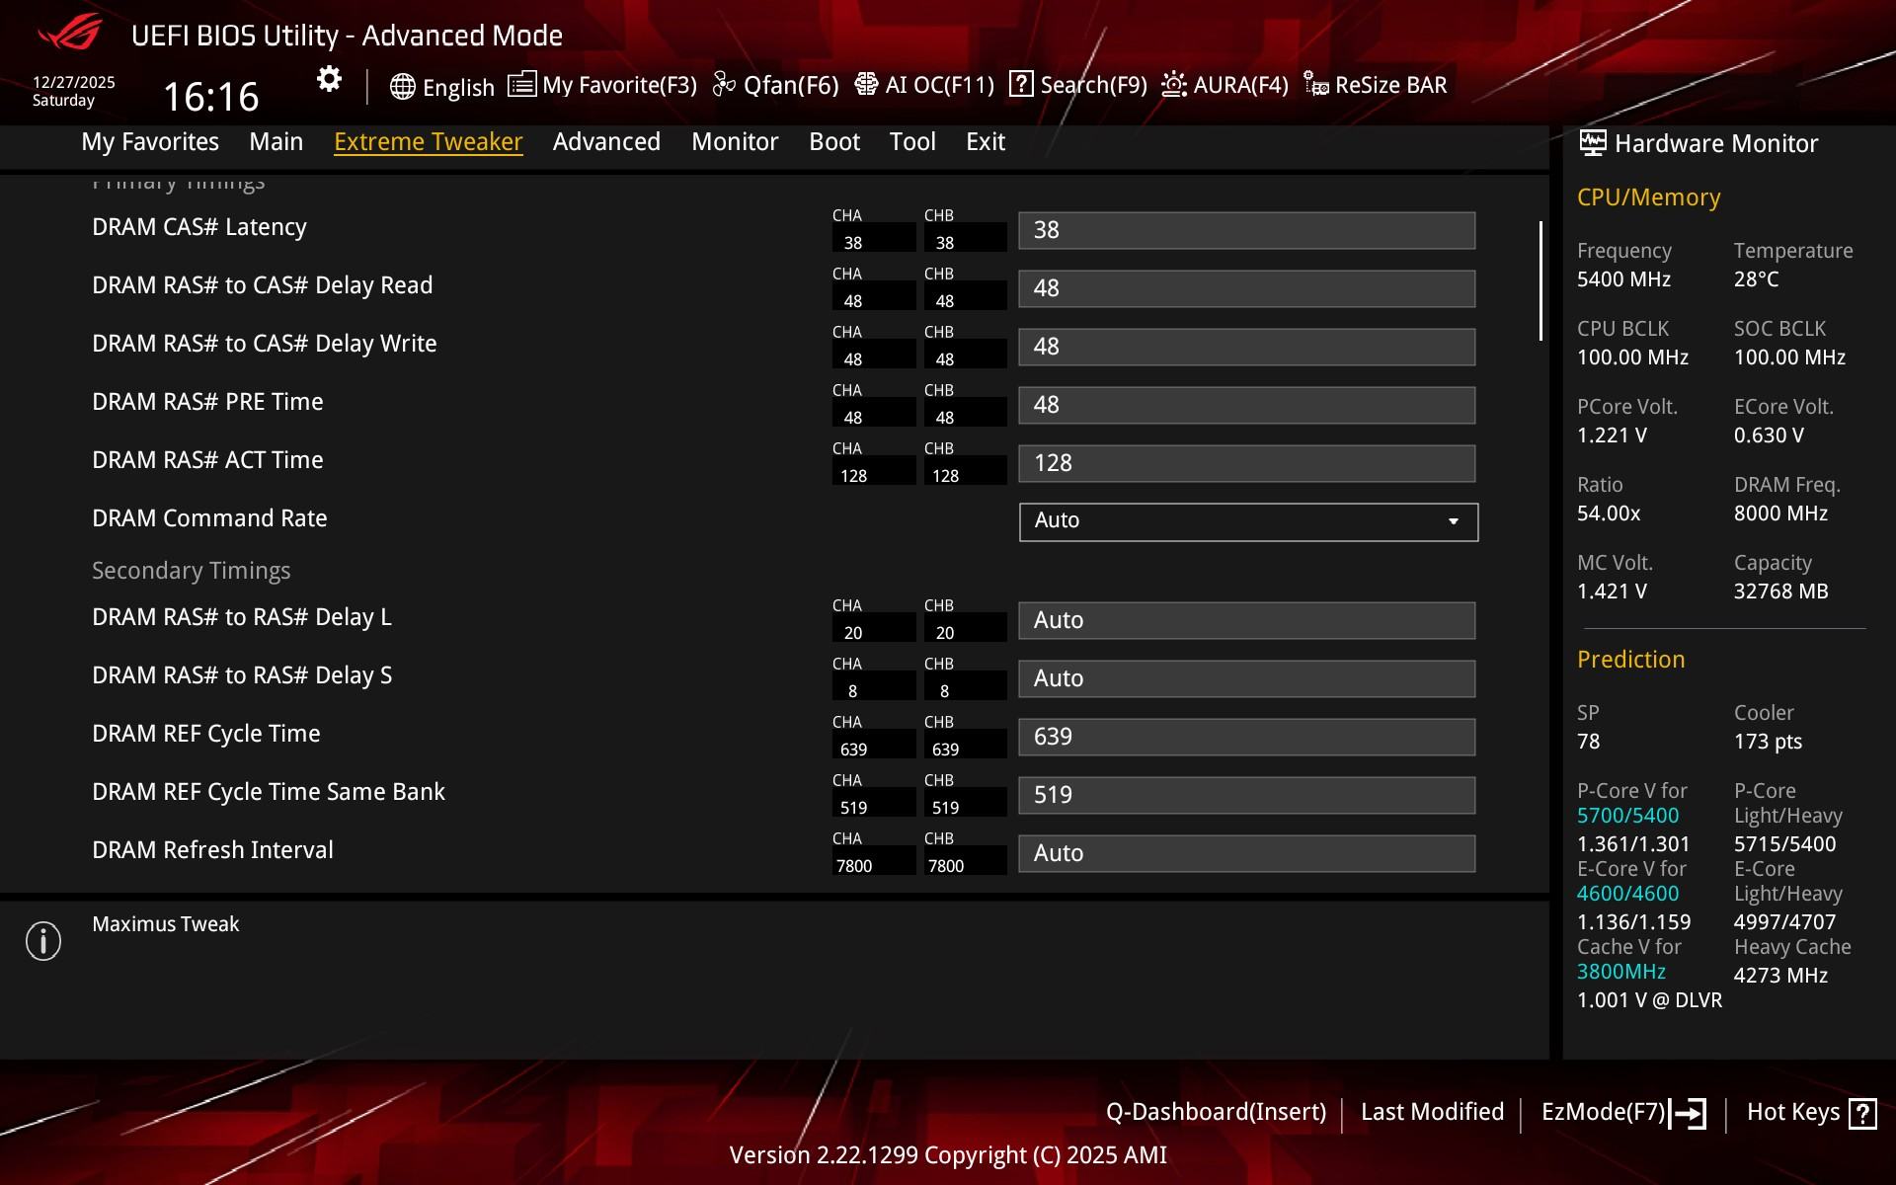Click the English language globe icon
The image size is (1896, 1185).
tap(402, 87)
